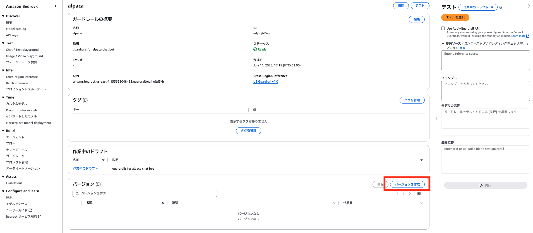The image size is (533, 233).
Task: Collapse the Amazon Bedrock sidebar with the chevron
Action: [56, 6]
